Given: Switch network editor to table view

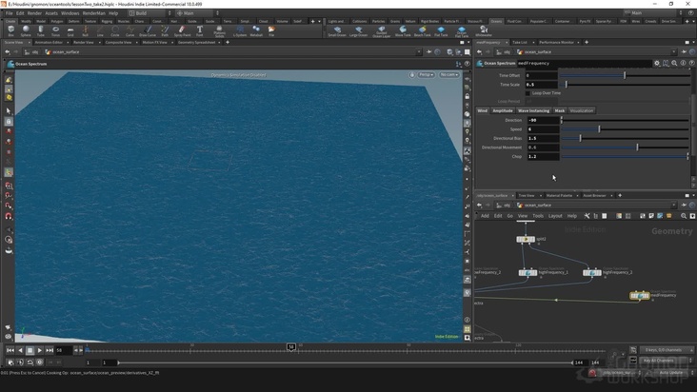Looking at the screenshot, I should (604, 216).
